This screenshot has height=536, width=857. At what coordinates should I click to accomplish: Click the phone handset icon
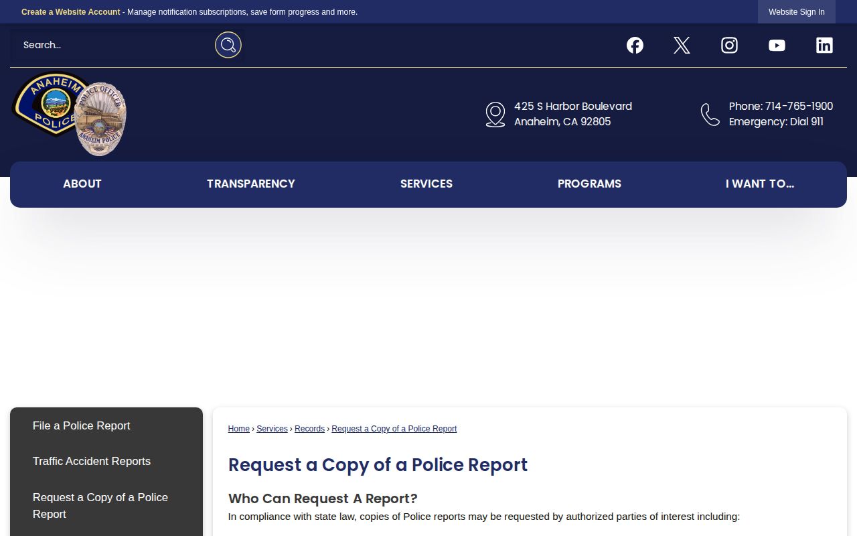pyautogui.click(x=710, y=115)
